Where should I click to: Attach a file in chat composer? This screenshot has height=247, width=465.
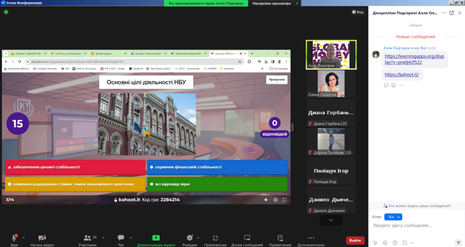(x=395, y=243)
